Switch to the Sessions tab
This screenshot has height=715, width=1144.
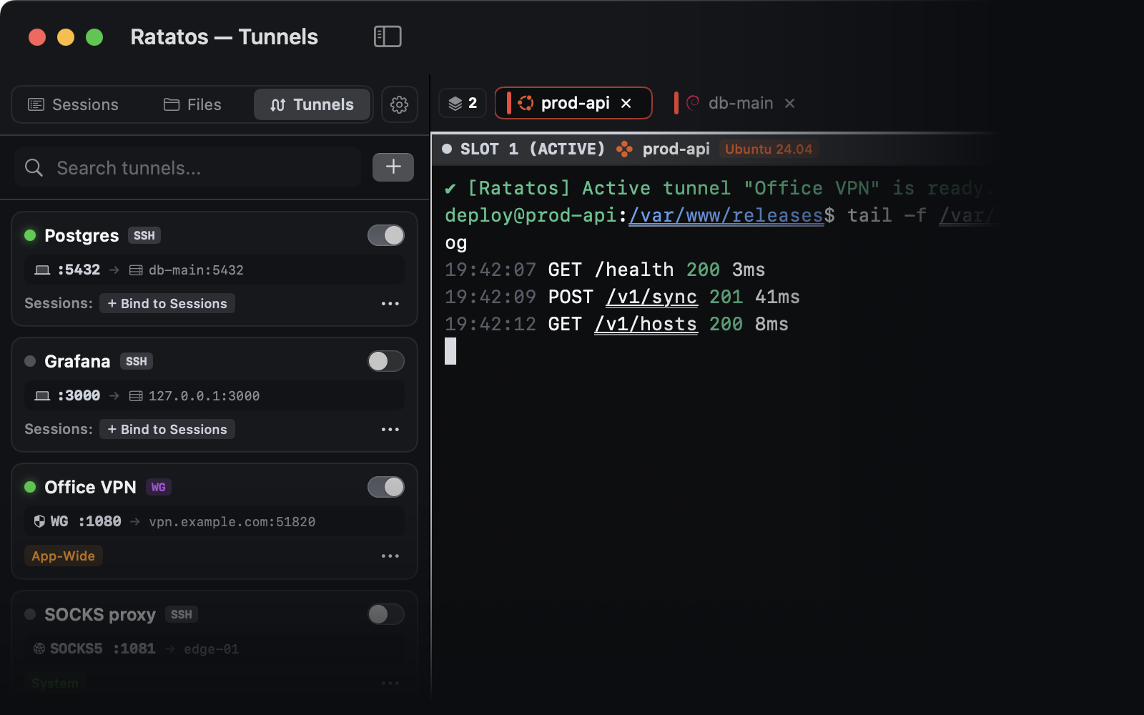coord(73,105)
